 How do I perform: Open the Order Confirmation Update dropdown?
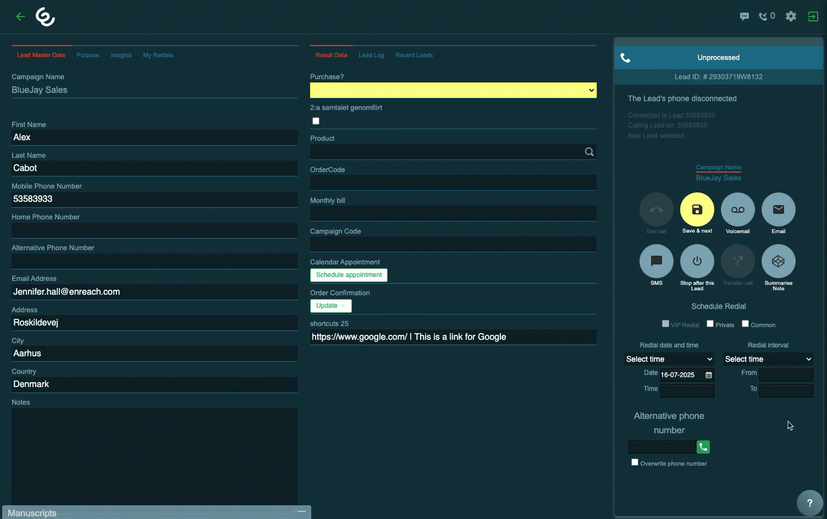point(330,306)
